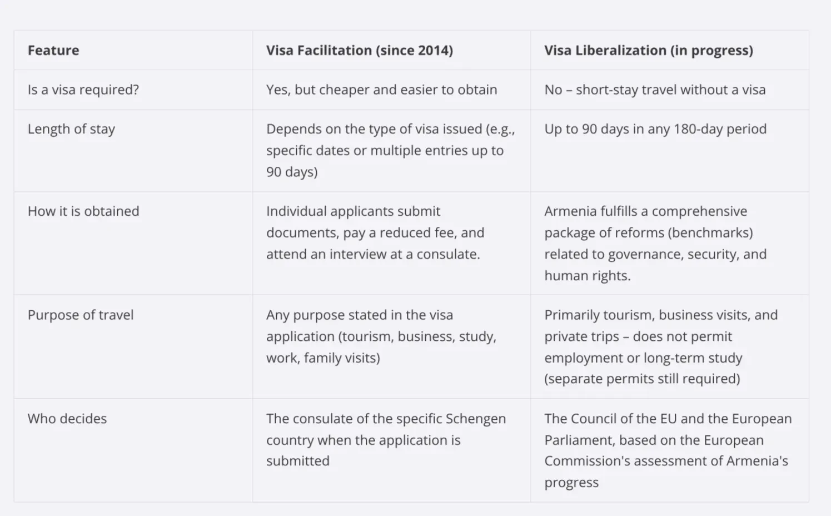
Task: Select the '(separate permits still required)' text
Action: tap(642, 379)
